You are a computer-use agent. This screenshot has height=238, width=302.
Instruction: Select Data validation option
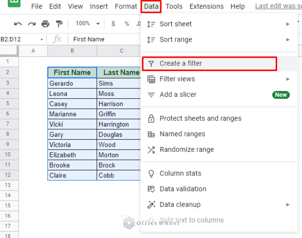(183, 189)
